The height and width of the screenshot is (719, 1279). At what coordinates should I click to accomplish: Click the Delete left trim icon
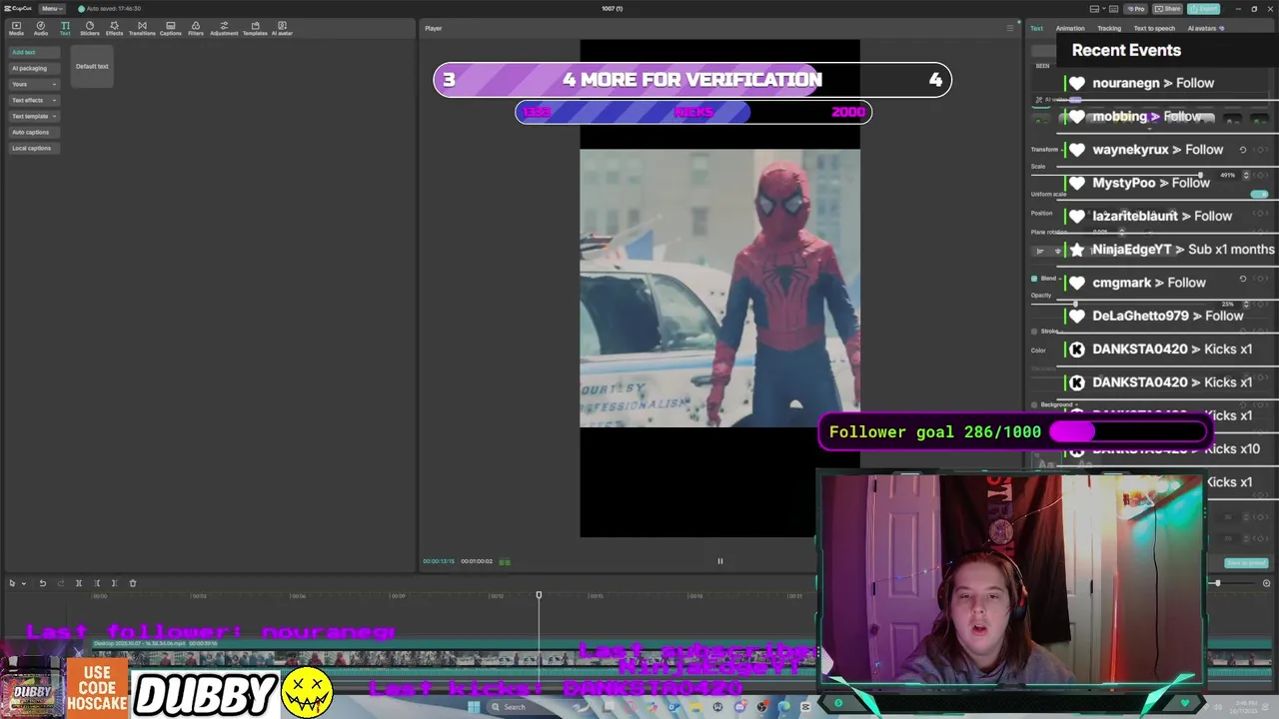[97, 583]
